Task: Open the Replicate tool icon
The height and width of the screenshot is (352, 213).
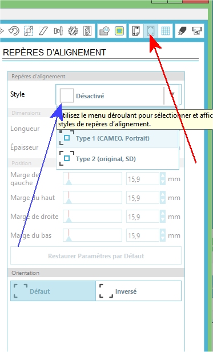Action: (73, 30)
